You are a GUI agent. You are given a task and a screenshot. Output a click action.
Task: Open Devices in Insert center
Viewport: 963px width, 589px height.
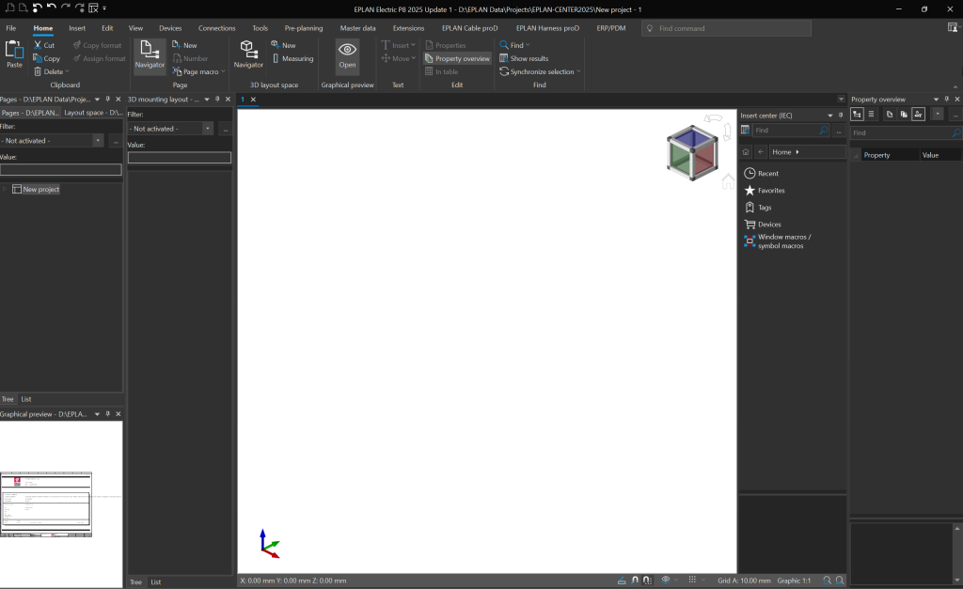pyautogui.click(x=763, y=225)
